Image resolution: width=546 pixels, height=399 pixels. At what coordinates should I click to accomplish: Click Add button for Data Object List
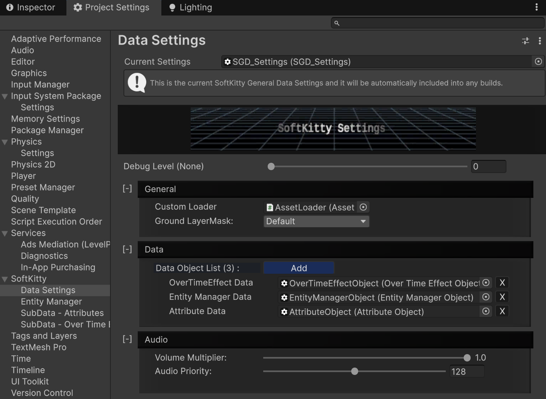click(x=299, y=268)
